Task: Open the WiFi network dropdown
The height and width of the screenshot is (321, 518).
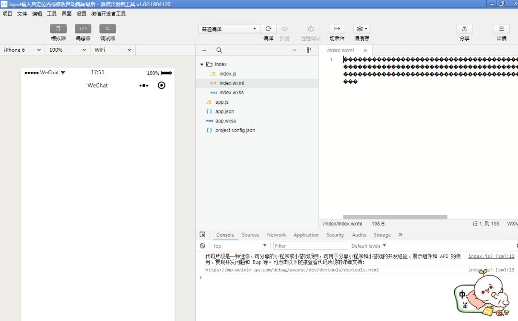Action: [x=113, y=50]
